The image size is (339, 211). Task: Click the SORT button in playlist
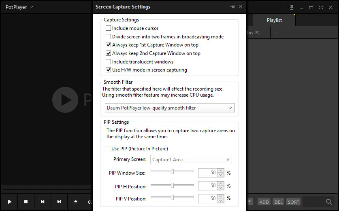[x=293, y=202]
